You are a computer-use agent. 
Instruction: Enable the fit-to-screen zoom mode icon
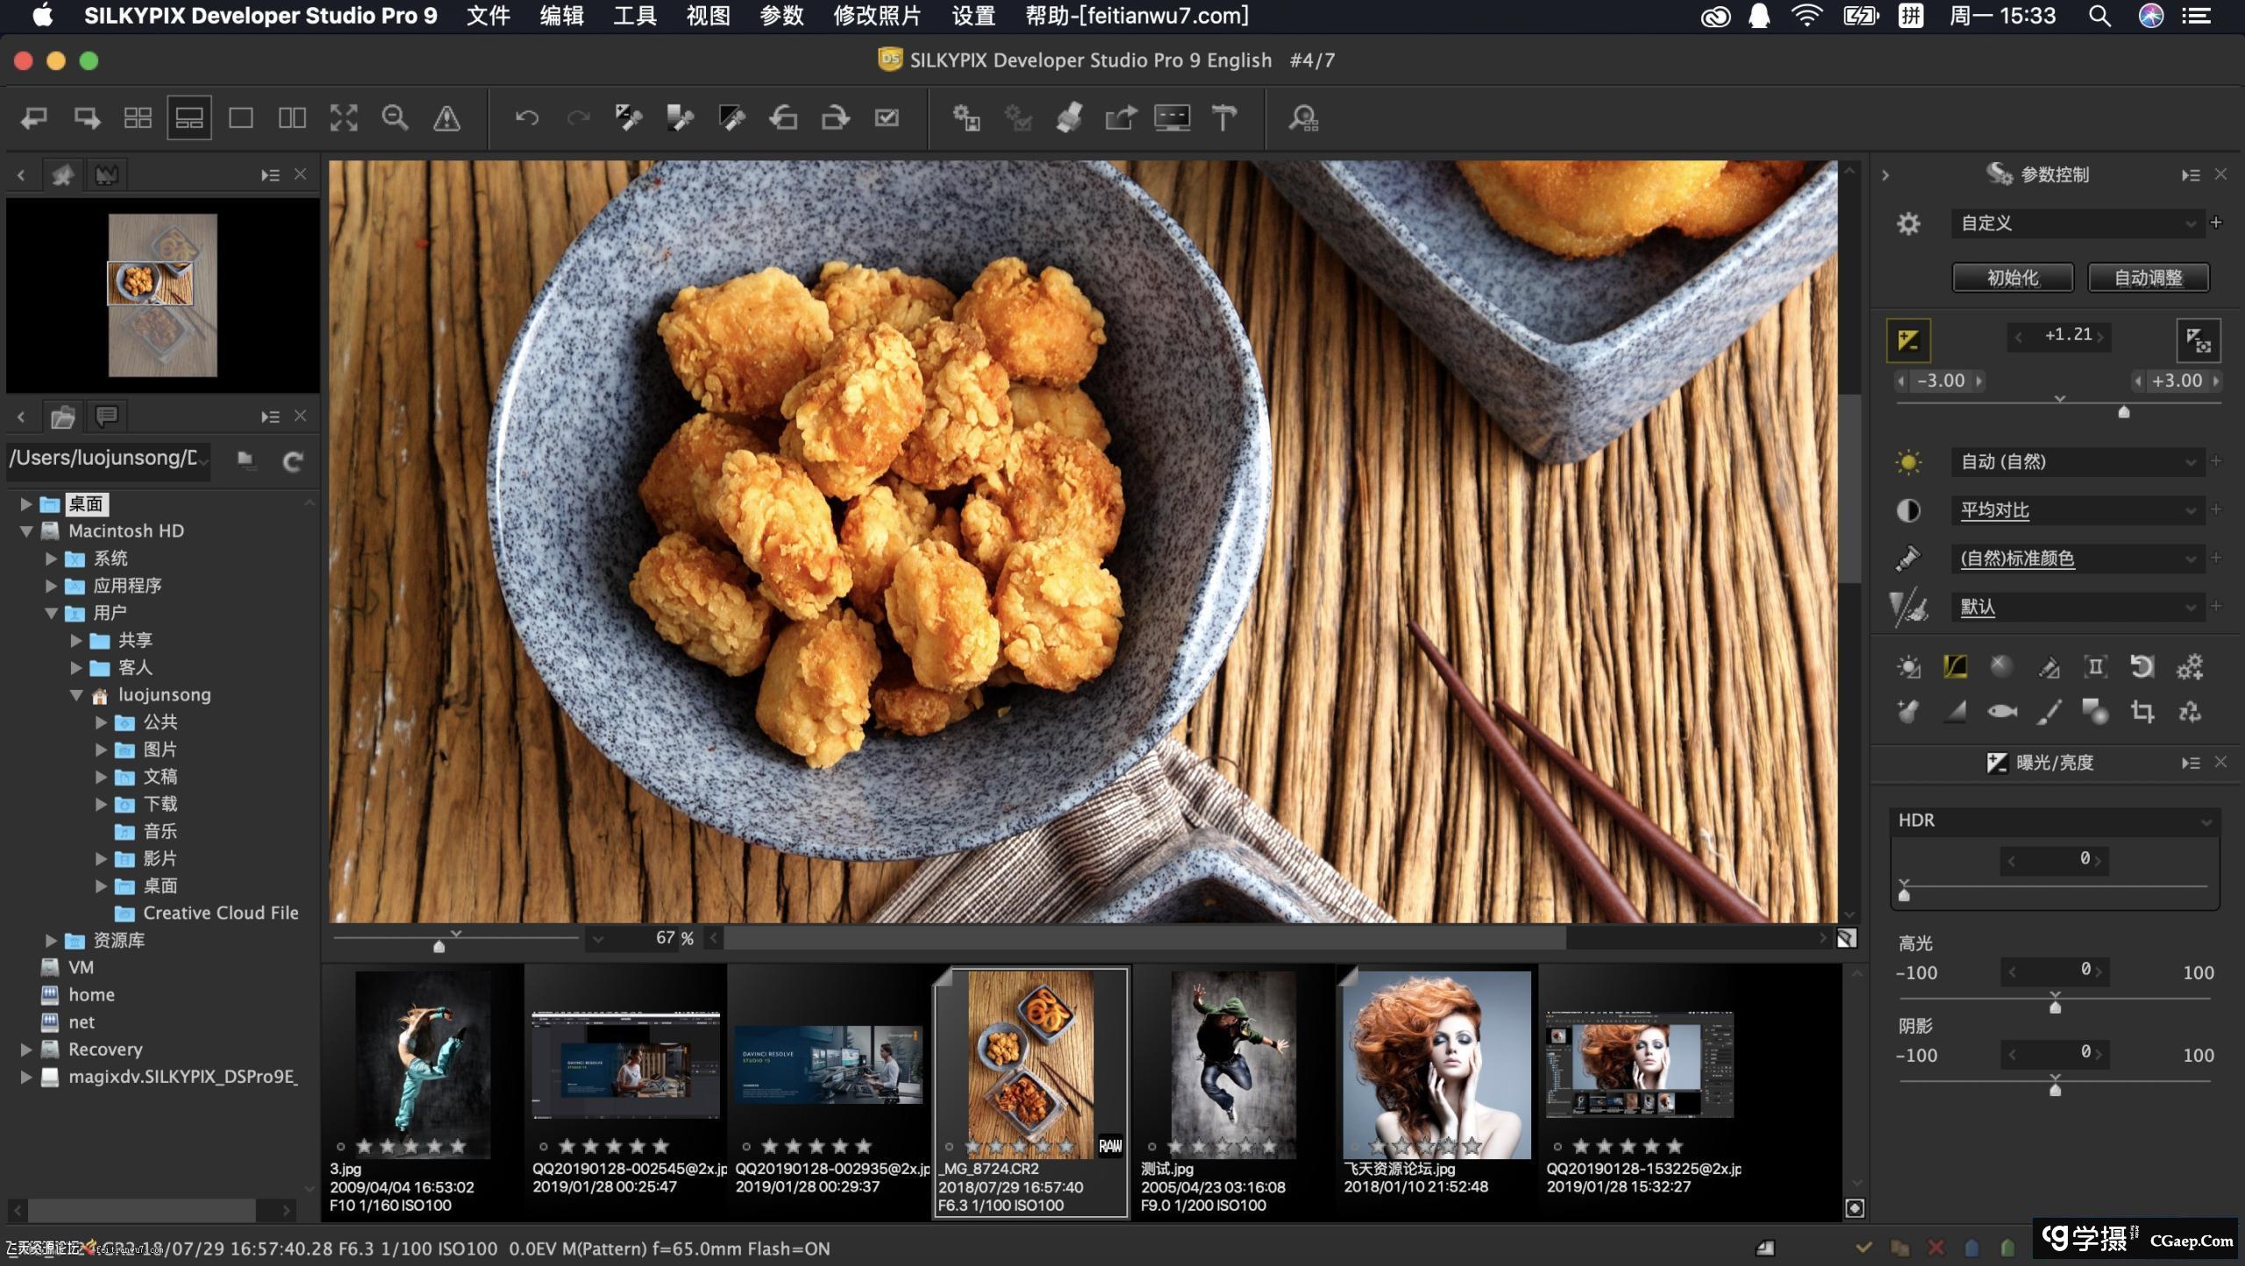pyautogui.click(x=345, y=117)
